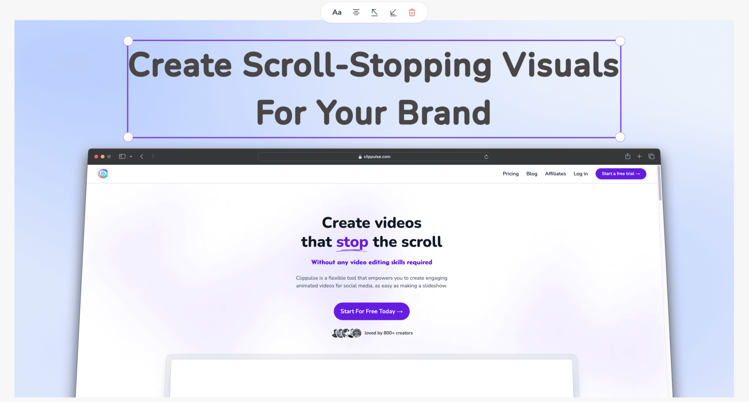Screen dimensions: 749x402
Task: Click the clippulse.com address bar
Action: tap(374, 156)
